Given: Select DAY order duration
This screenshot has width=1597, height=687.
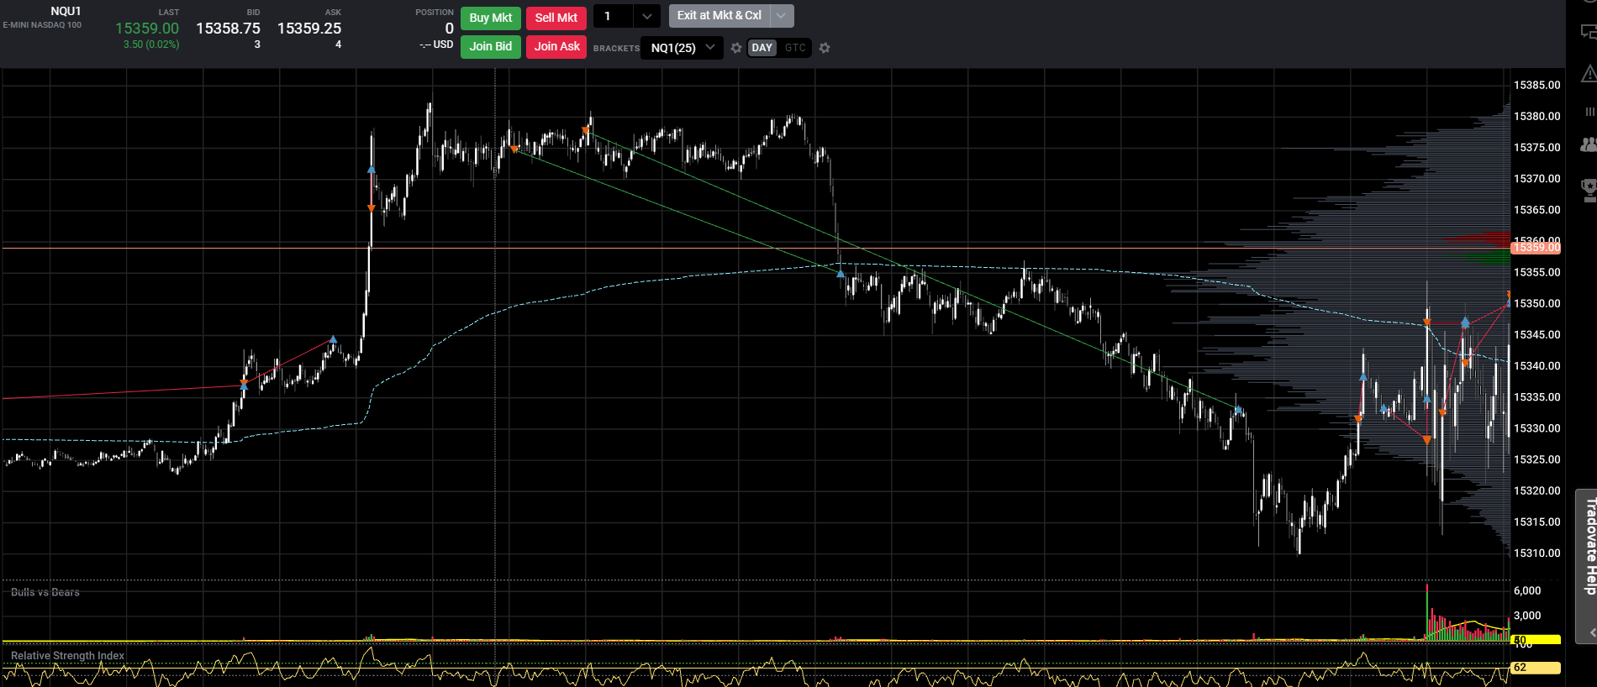Looking at the screenshot, I should 762,48.
